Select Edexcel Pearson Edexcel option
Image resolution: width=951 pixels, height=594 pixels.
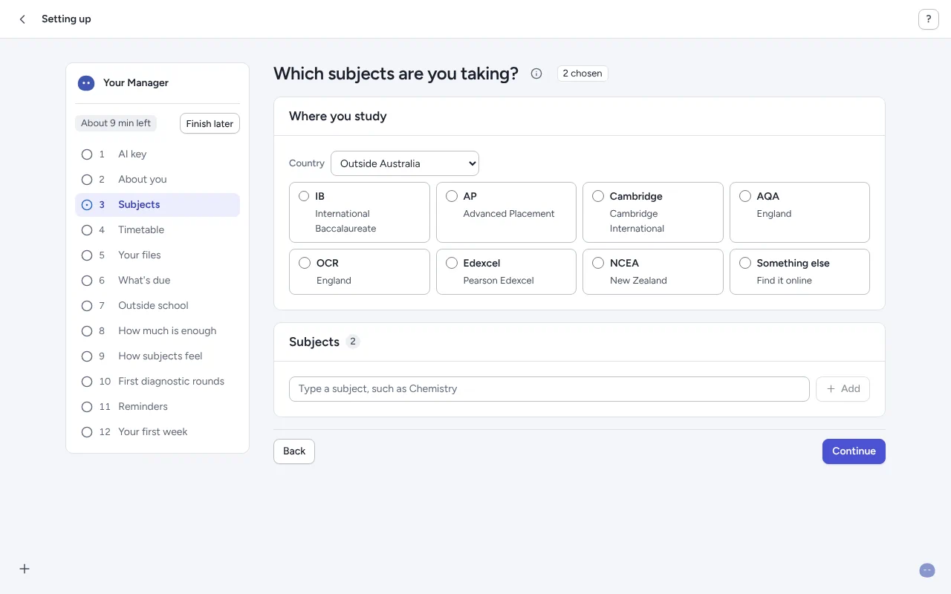506,272
